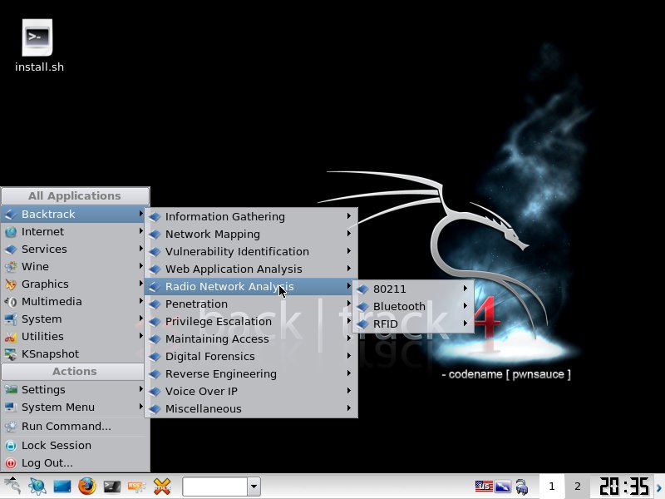Expand the Bluetooth submenu arrow
The height and width of the screenshot is (499, 665).
tap(465, 305)
